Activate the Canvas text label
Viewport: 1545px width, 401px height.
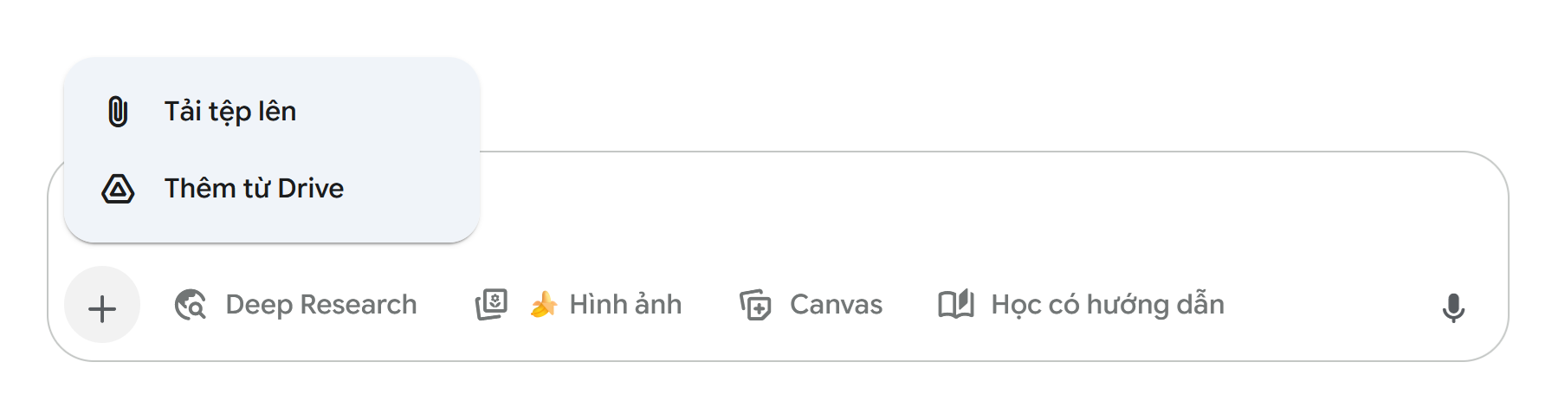pos(836,305)
